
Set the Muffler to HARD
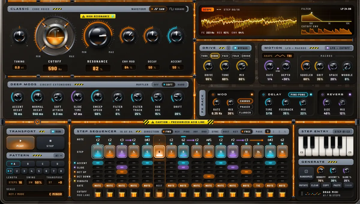[181, 85]
